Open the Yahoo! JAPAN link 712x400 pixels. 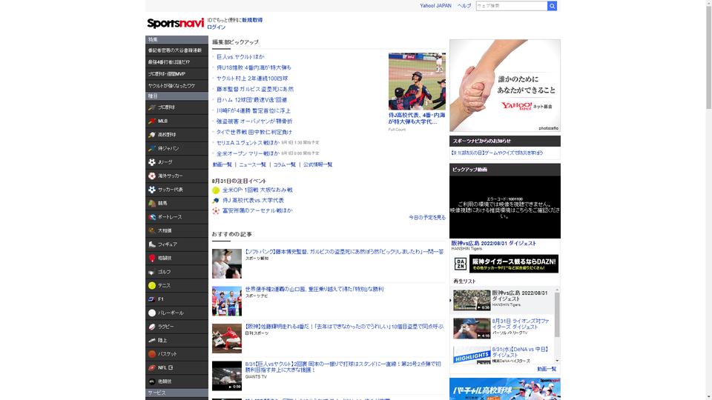pos(435,6)
